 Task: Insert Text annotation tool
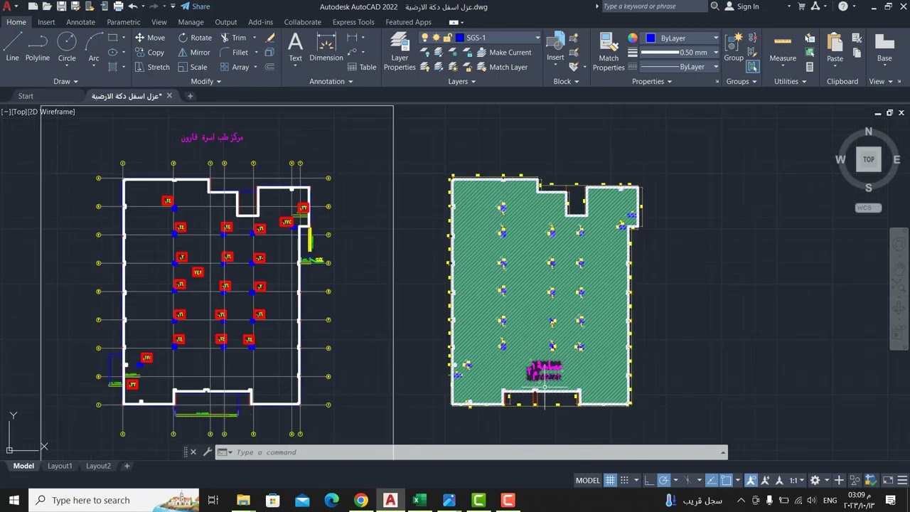point(295,47)
